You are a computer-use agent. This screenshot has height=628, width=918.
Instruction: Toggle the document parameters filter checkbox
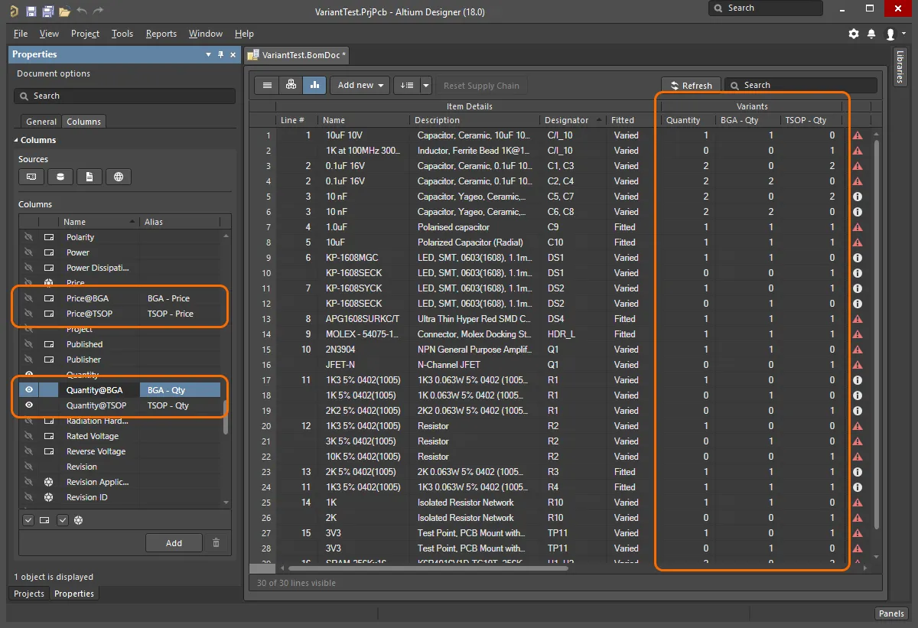point(28,520)
